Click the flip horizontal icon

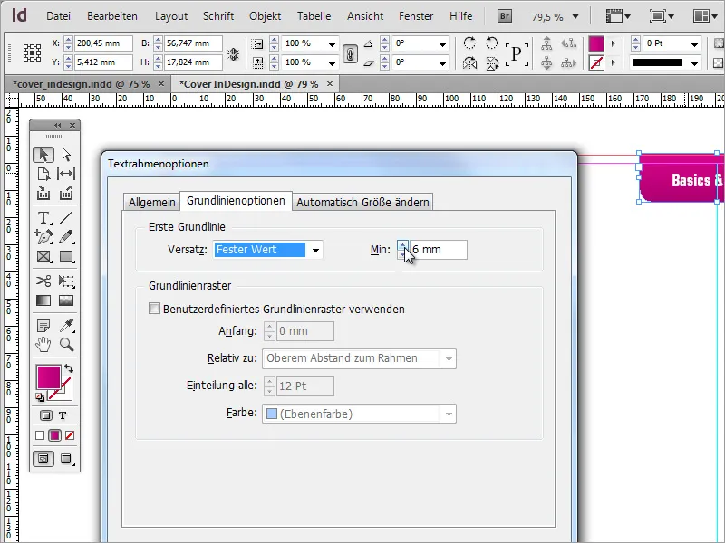[x=469, y=62]
